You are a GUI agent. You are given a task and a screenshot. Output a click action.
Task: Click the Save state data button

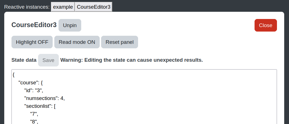(48, 60)
